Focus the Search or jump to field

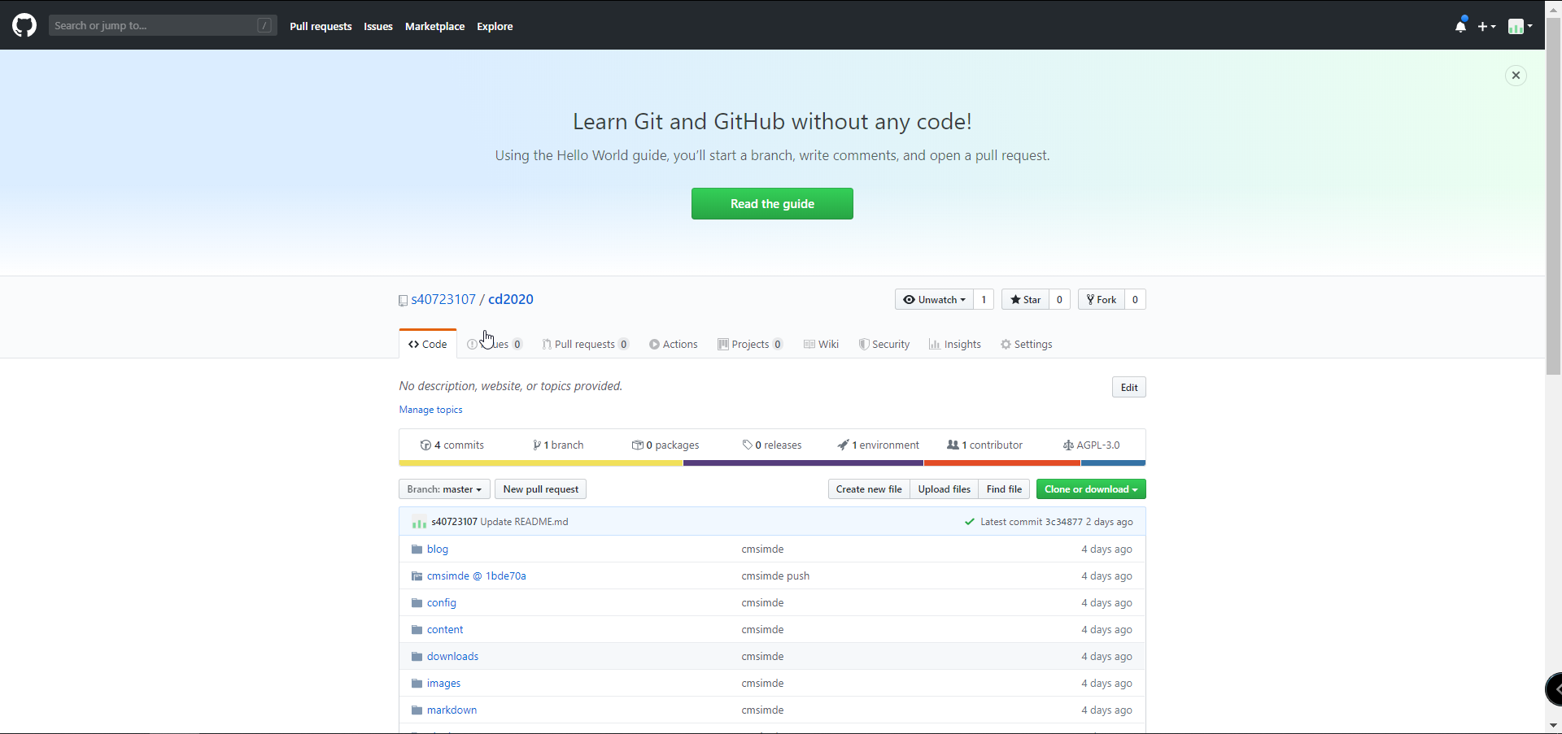pyautogui.click(x=155, y=26)
